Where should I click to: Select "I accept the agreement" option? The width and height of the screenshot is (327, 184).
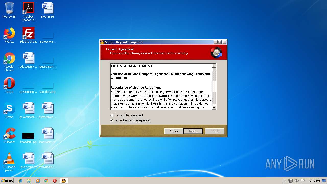coord(127,115)
